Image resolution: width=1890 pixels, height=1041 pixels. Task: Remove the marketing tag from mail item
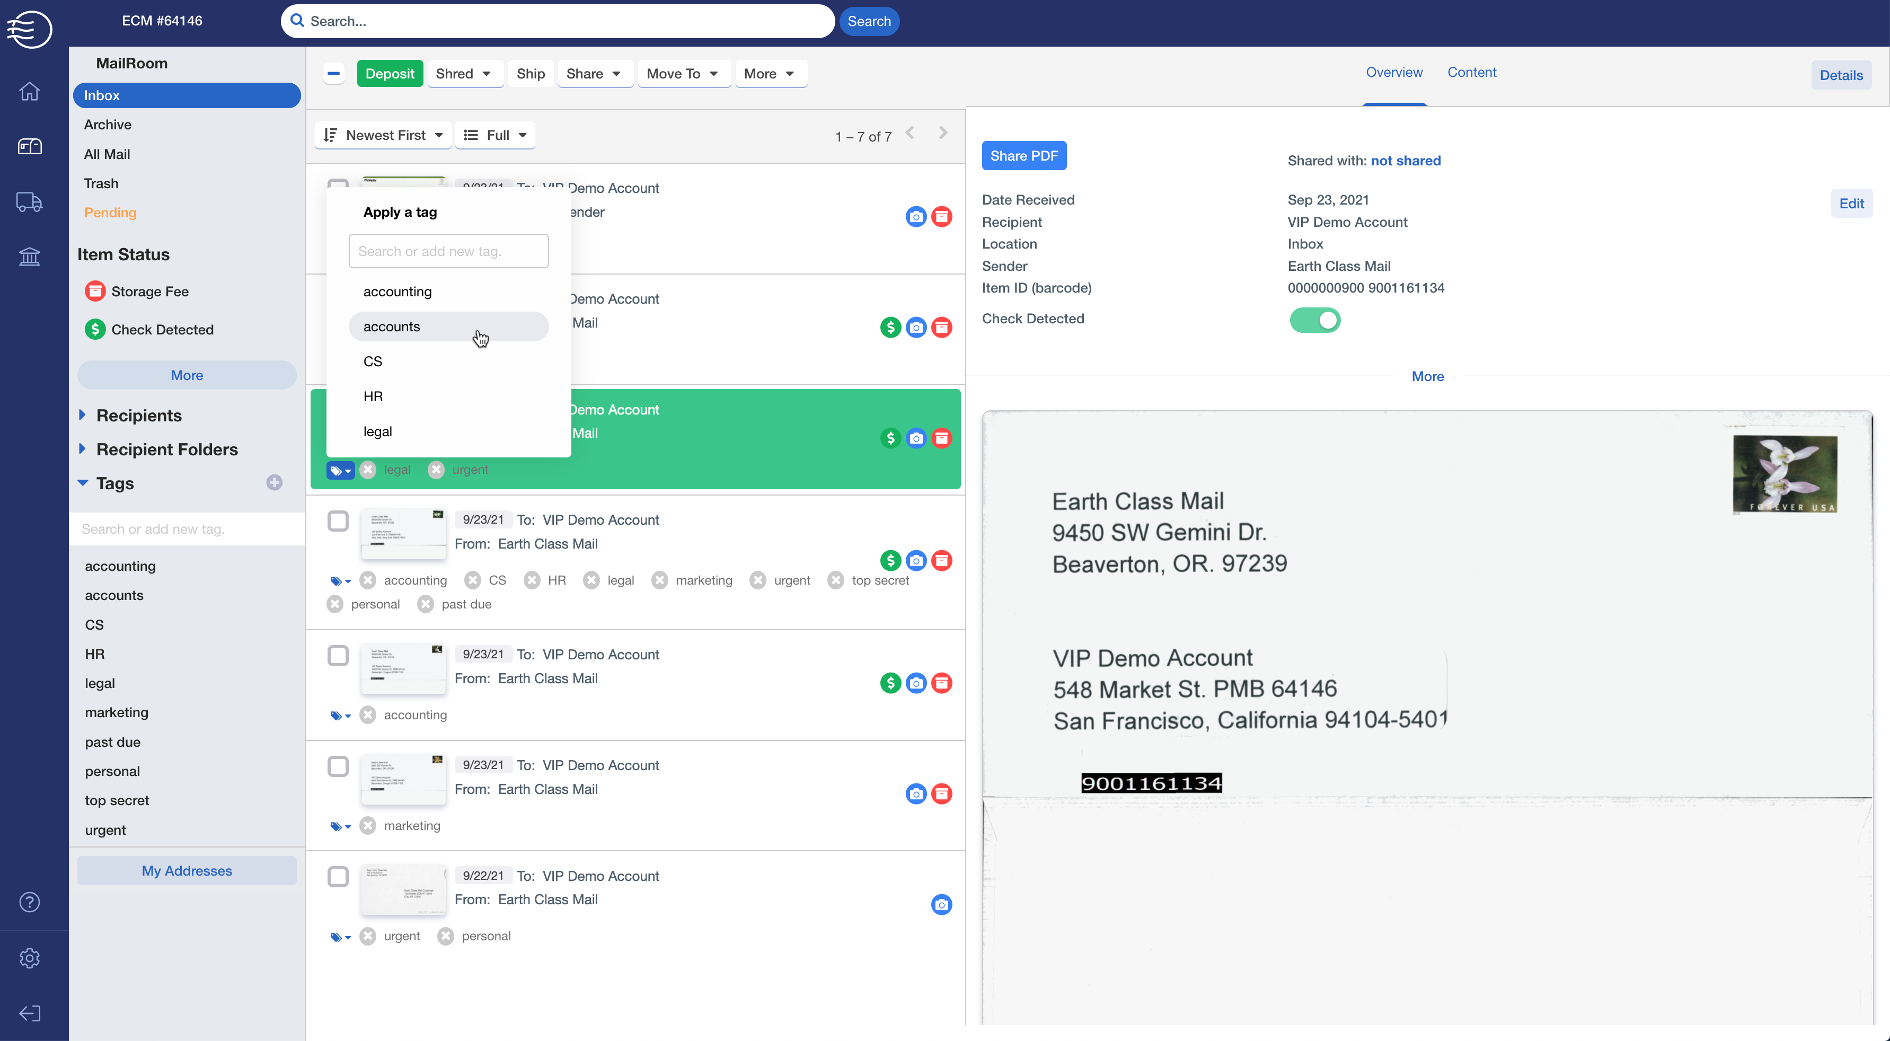click(x=368, y=826)
